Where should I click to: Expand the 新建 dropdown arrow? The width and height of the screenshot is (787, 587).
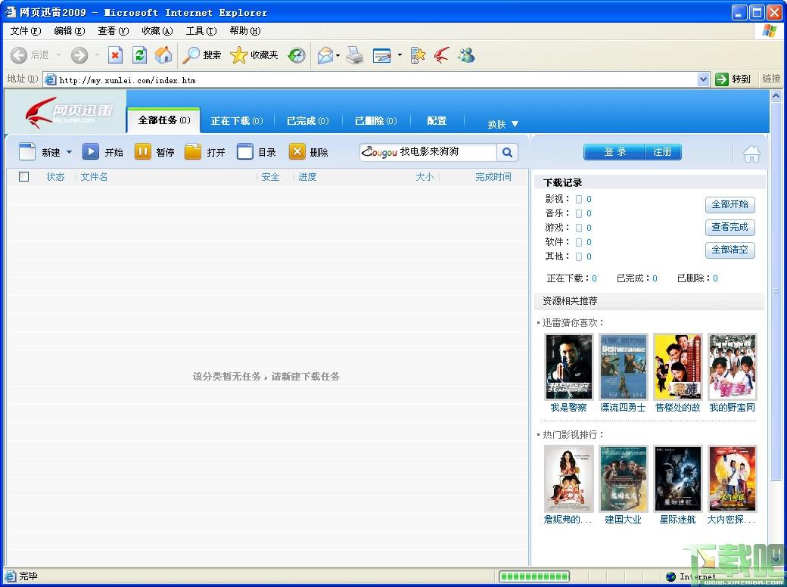[70, 152]
